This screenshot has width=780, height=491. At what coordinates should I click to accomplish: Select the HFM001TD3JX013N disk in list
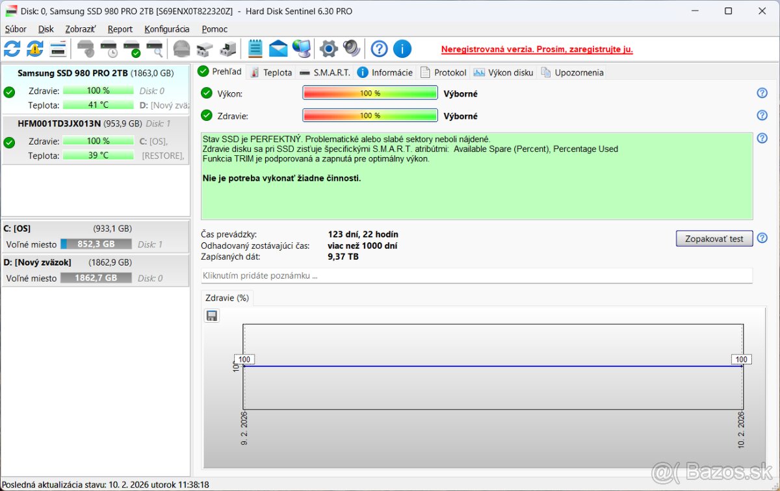pos(59,123)
